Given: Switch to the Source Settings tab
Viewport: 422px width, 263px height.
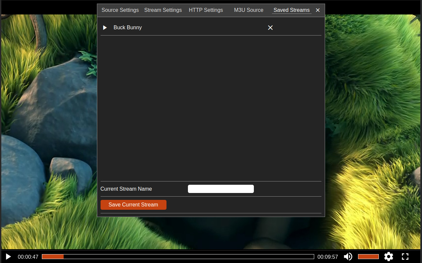Looking at the screenshot, I should point(120,10).
